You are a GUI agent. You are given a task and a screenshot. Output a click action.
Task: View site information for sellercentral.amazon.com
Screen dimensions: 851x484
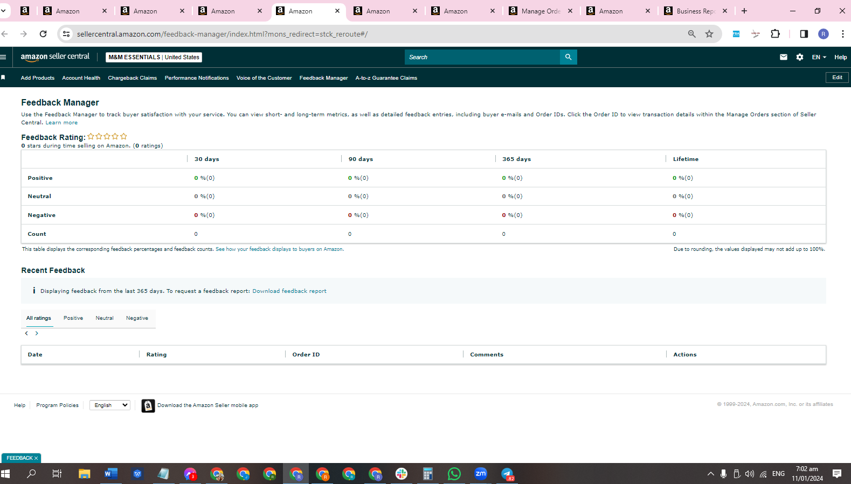[x=66, y=34]
